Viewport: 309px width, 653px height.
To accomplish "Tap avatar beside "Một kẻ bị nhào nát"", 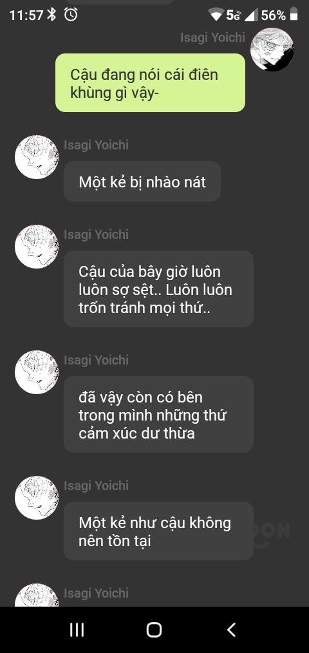I will (x=37, y=157).
